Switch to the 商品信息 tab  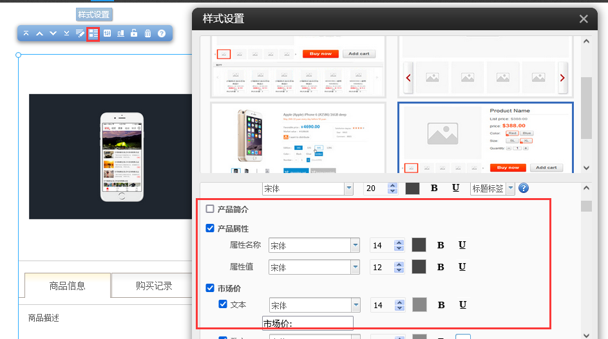(68, 286)
